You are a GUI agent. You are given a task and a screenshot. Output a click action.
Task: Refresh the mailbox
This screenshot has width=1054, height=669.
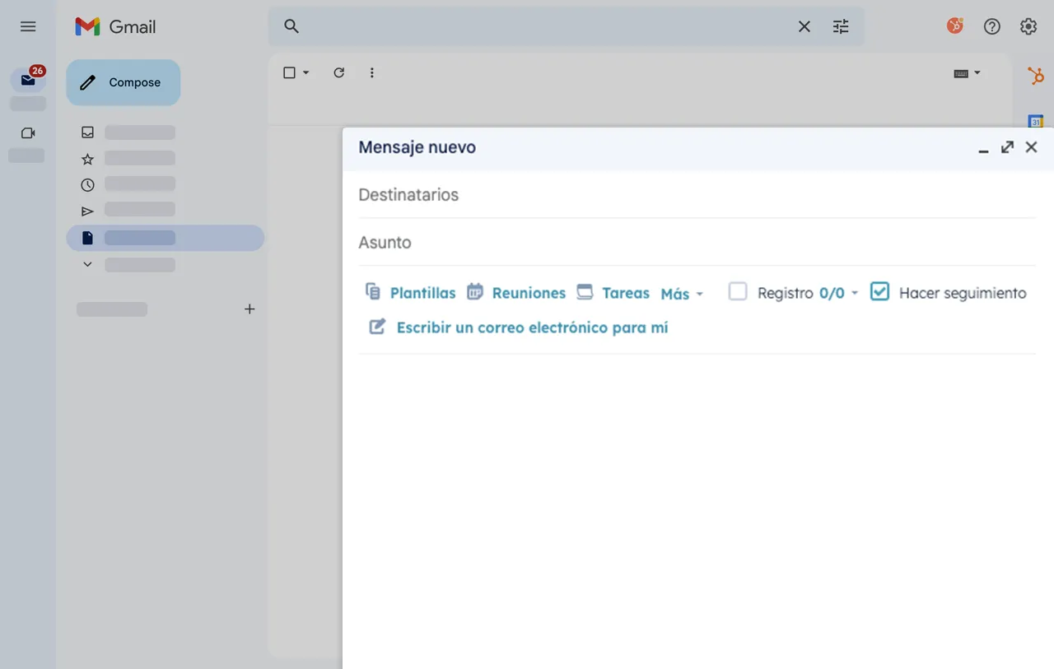pos(338,72)
